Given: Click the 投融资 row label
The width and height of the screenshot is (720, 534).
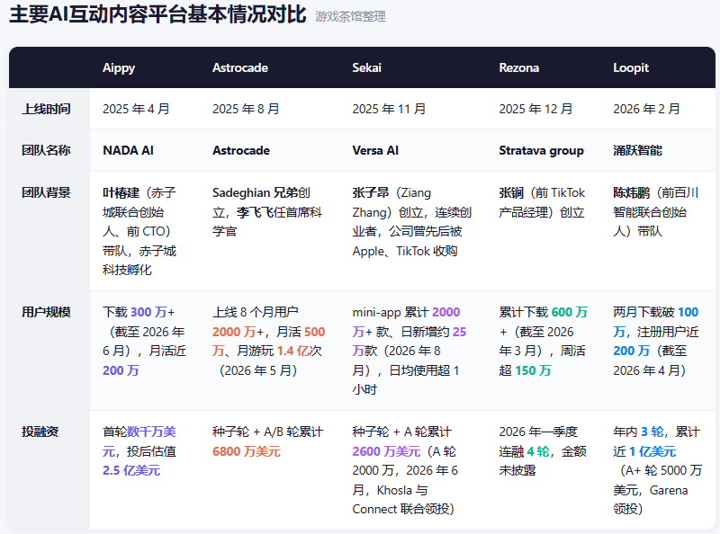Looking at the screenshot, I should coord(40,432).
